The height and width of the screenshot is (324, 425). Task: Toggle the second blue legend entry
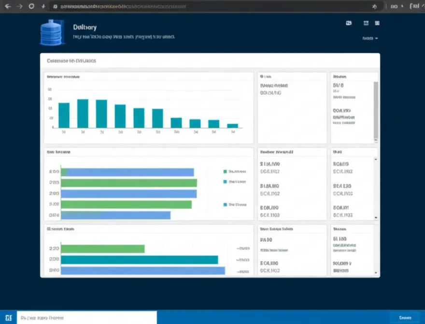(234, 182)
